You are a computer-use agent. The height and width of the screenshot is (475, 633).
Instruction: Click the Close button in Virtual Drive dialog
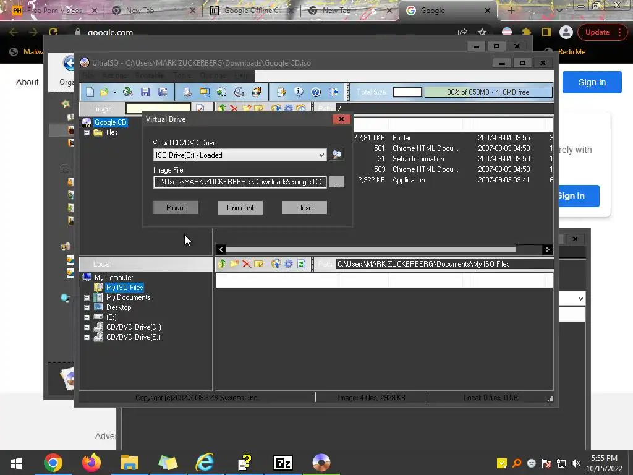tap(304, 208)
